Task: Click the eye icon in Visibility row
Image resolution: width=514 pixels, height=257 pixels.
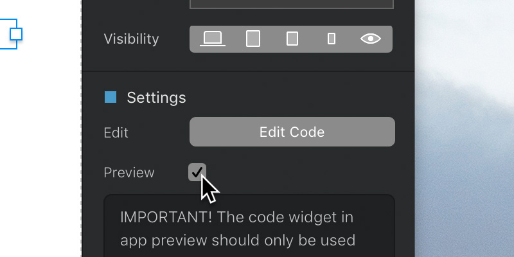Action: [371, 39]
